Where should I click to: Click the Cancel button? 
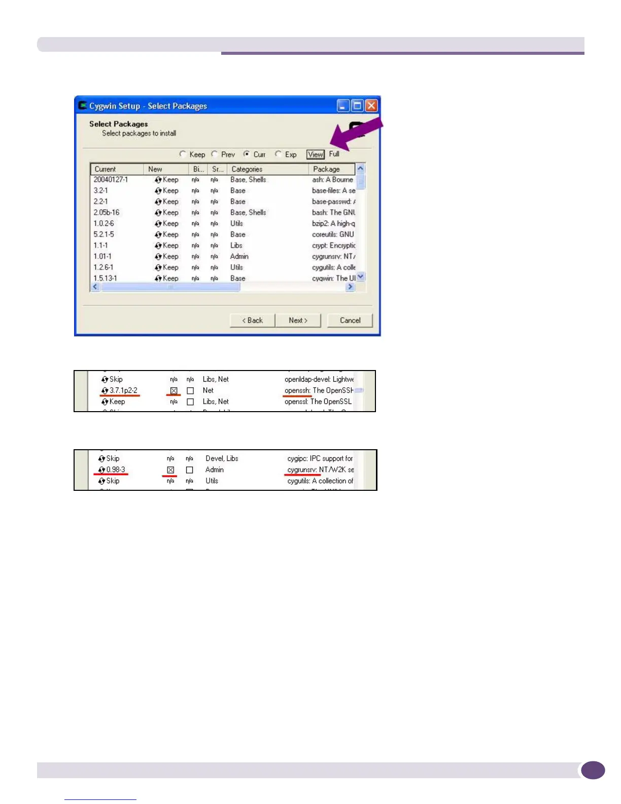(350, 320)
